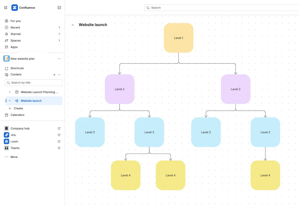Click the Spaces planet icon
This screenshot has height=206, width=299.
pyautogui.click(x=7, y=40)
